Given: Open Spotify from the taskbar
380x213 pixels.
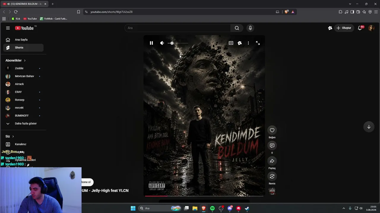Looking at the screenshot, I should (x=212, y=208).
